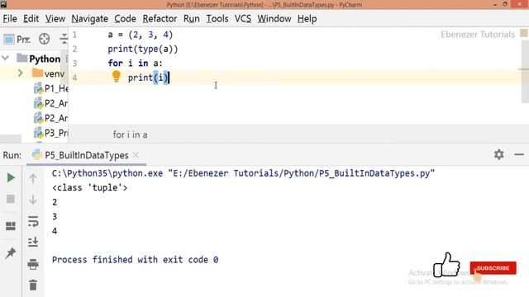This screenshot has height=297, width=529.
Task: Open the VCS menu
Action: pyautogui.click(x=243, y=19)
